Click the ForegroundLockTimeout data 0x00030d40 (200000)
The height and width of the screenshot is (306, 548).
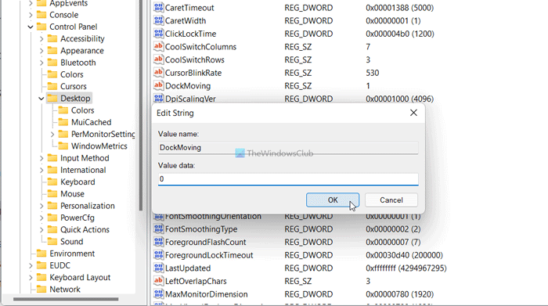404,255
